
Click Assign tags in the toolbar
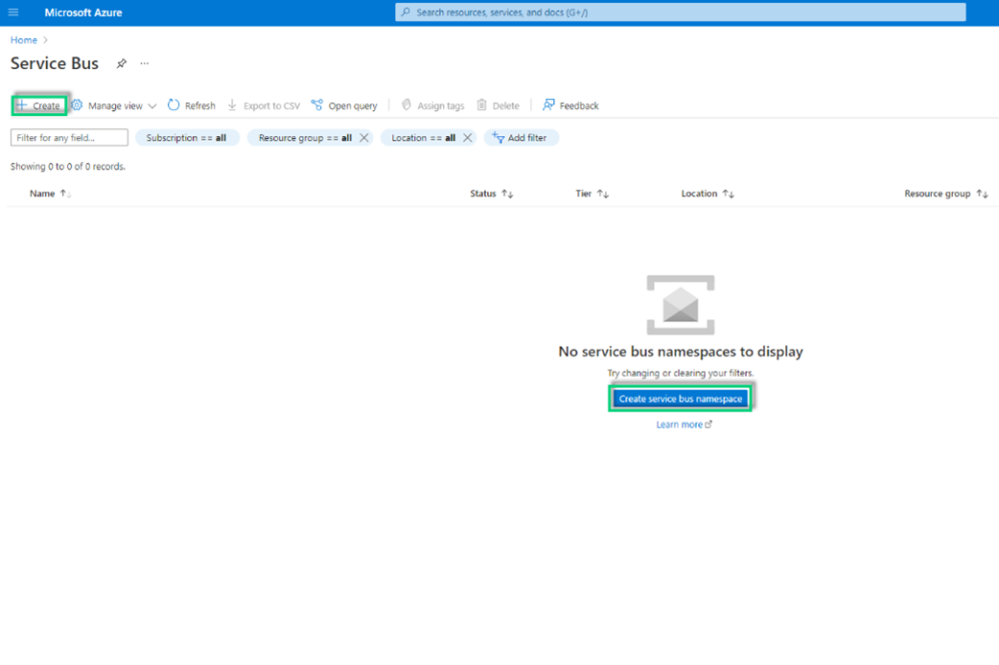tap(432, 105)
